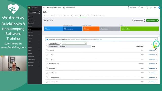The height and width of the screenshot is (91, 162).
Task: Open the Accountant Tools briefcase
Action: point(69,8)
